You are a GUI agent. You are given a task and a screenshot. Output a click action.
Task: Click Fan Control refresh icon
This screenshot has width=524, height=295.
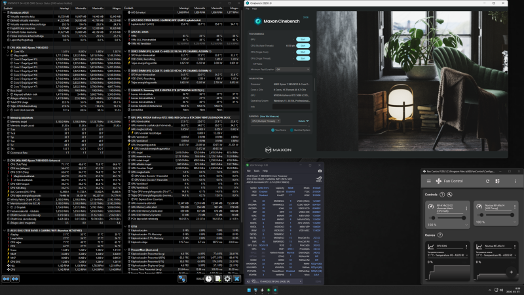(487, 181)
